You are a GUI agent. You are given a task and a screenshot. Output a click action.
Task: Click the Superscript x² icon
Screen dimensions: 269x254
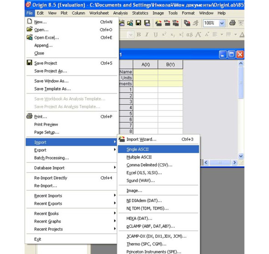pos(164,35)
